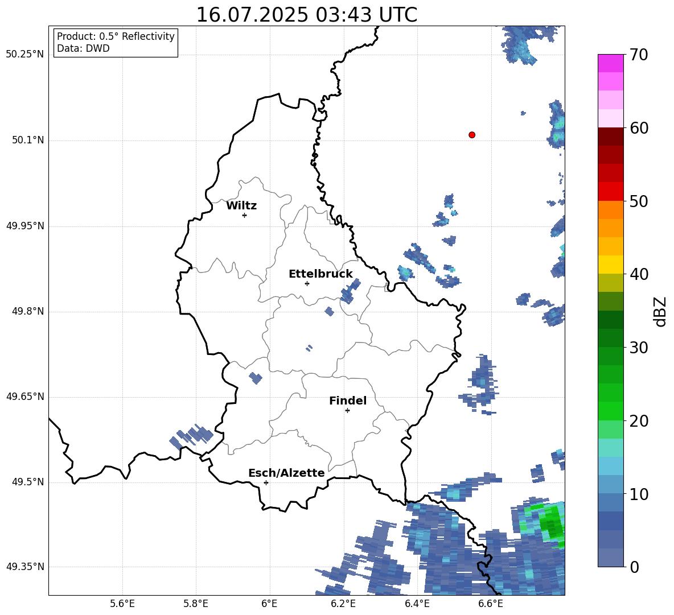Click the colorbar tick label 0
This screenshot has width=674, height=615.
click(x=634, y=567)
